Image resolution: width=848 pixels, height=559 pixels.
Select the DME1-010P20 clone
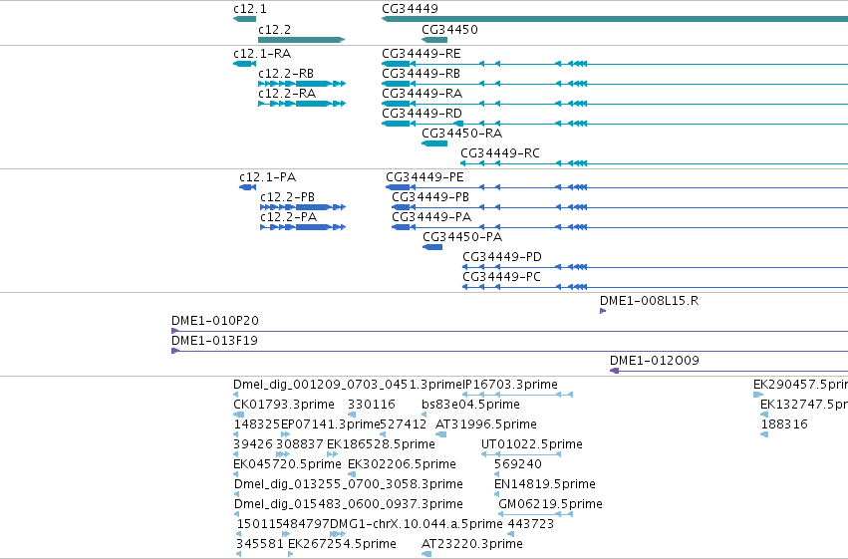pyautogui.click(x=509, y=331)
